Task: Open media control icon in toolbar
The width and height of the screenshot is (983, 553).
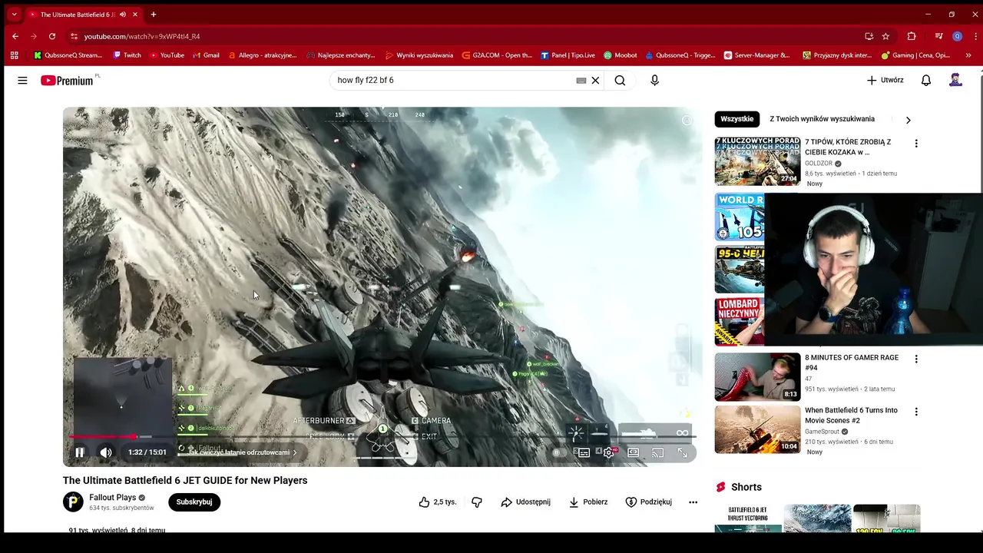Action: coord(938,36)
